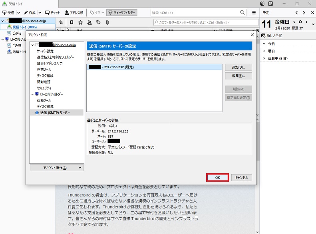Click 新しい予定 new event
316x234 pixels.
pyautogui.click(x=272, y=36)
